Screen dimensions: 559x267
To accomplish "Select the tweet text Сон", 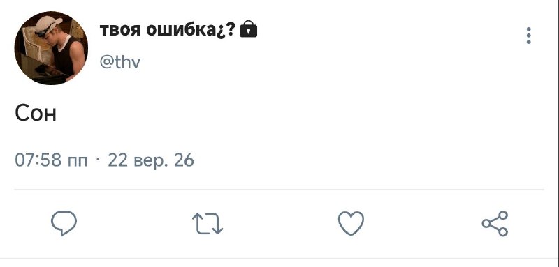I will pos(36,114).
